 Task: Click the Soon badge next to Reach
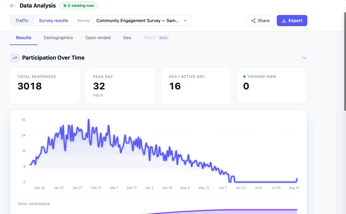click(x=163, y=38)
